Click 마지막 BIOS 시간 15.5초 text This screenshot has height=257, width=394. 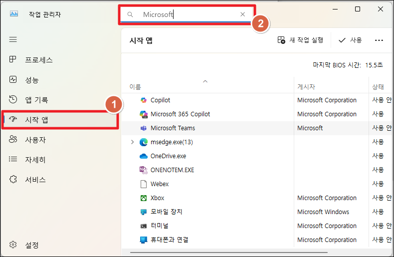pos(348,65)
